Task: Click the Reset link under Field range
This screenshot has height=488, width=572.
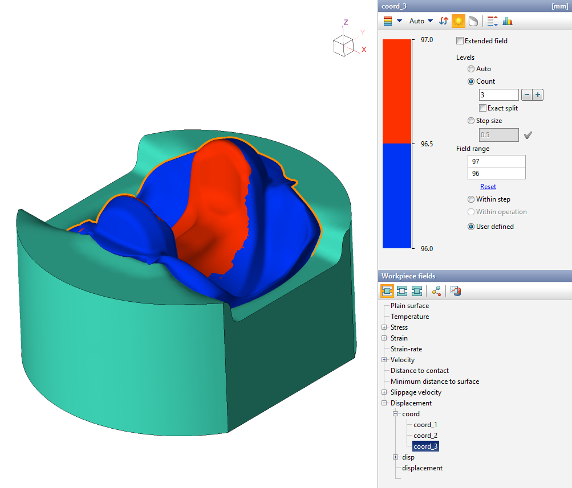Action: (x=488, y=187)
